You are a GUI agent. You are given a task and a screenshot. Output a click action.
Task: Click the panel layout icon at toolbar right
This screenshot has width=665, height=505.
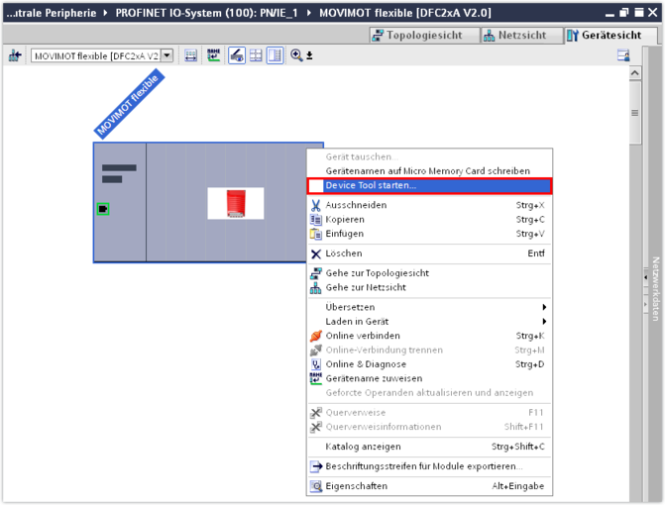[x=623, y=55]
